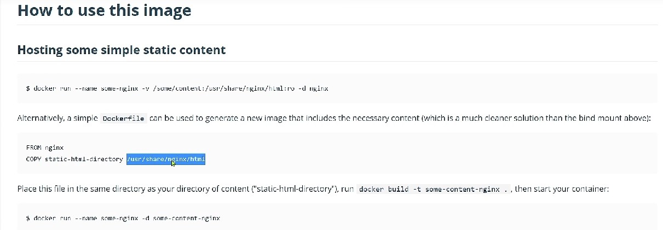Click the "How to use this image" heading
The height and width of the screenshot is (230, 663).
click(104, 10)
